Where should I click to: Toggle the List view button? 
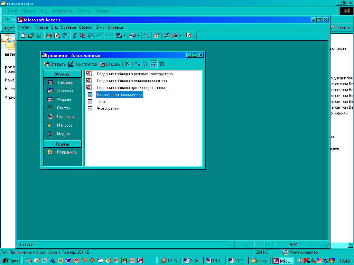[154, 64]
